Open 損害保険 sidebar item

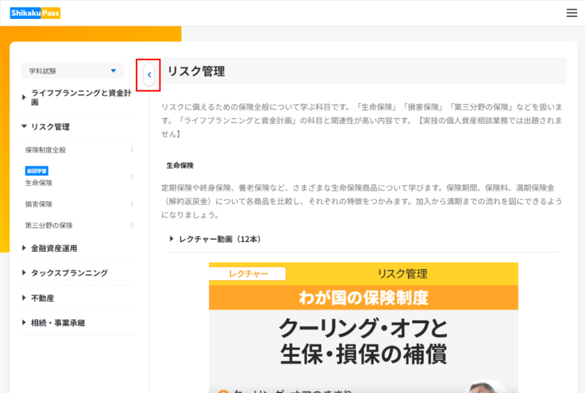coord(79,204)
